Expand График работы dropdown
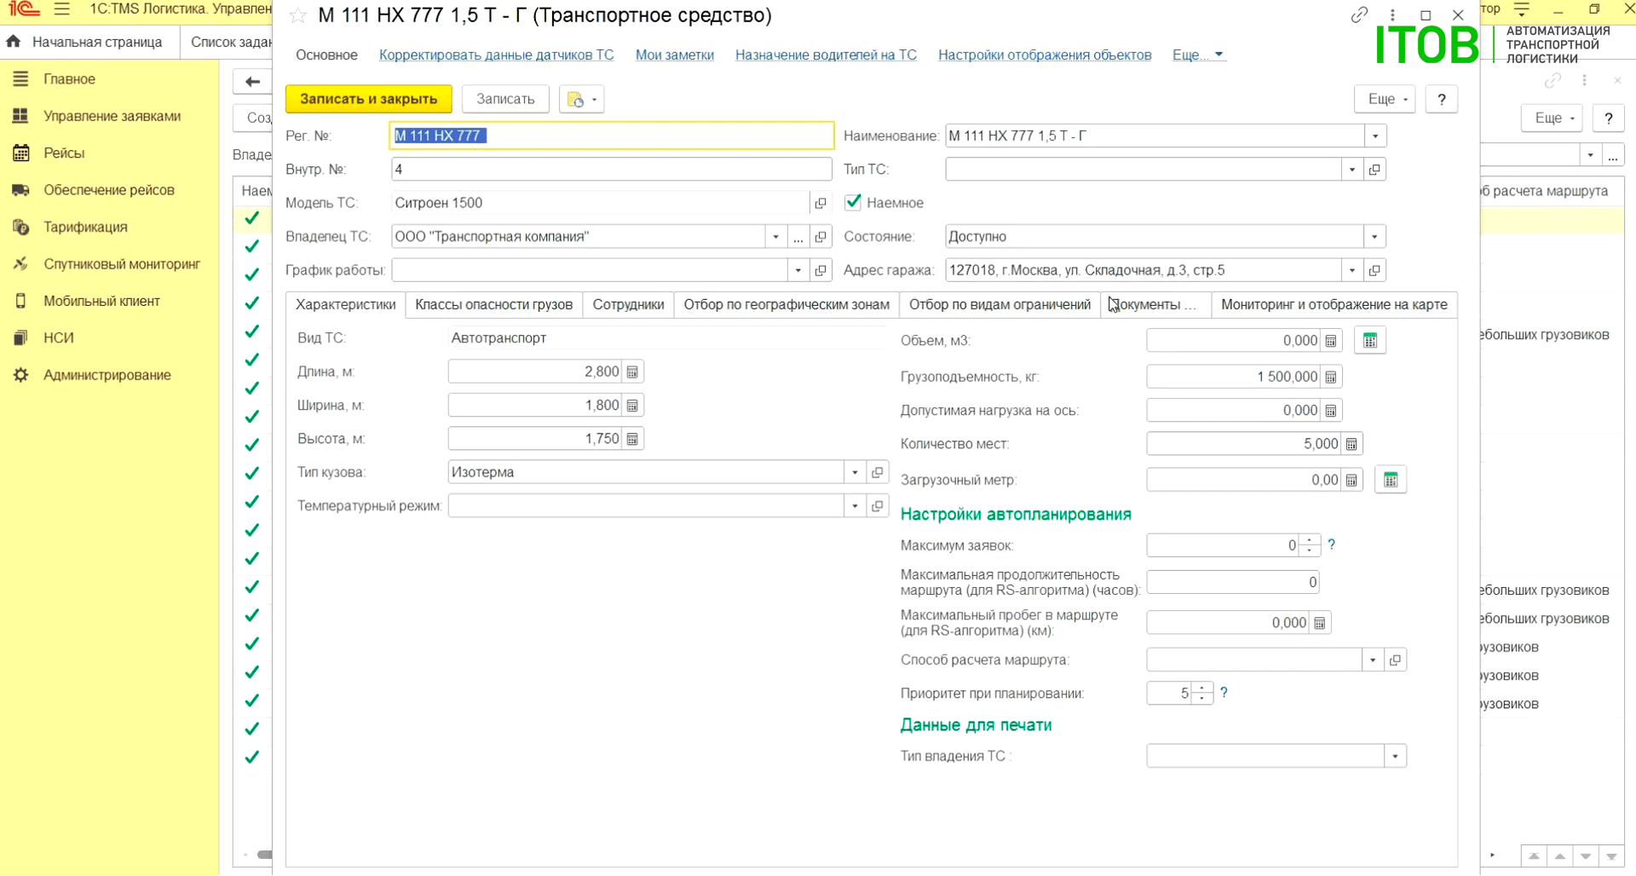 point(798,270)
